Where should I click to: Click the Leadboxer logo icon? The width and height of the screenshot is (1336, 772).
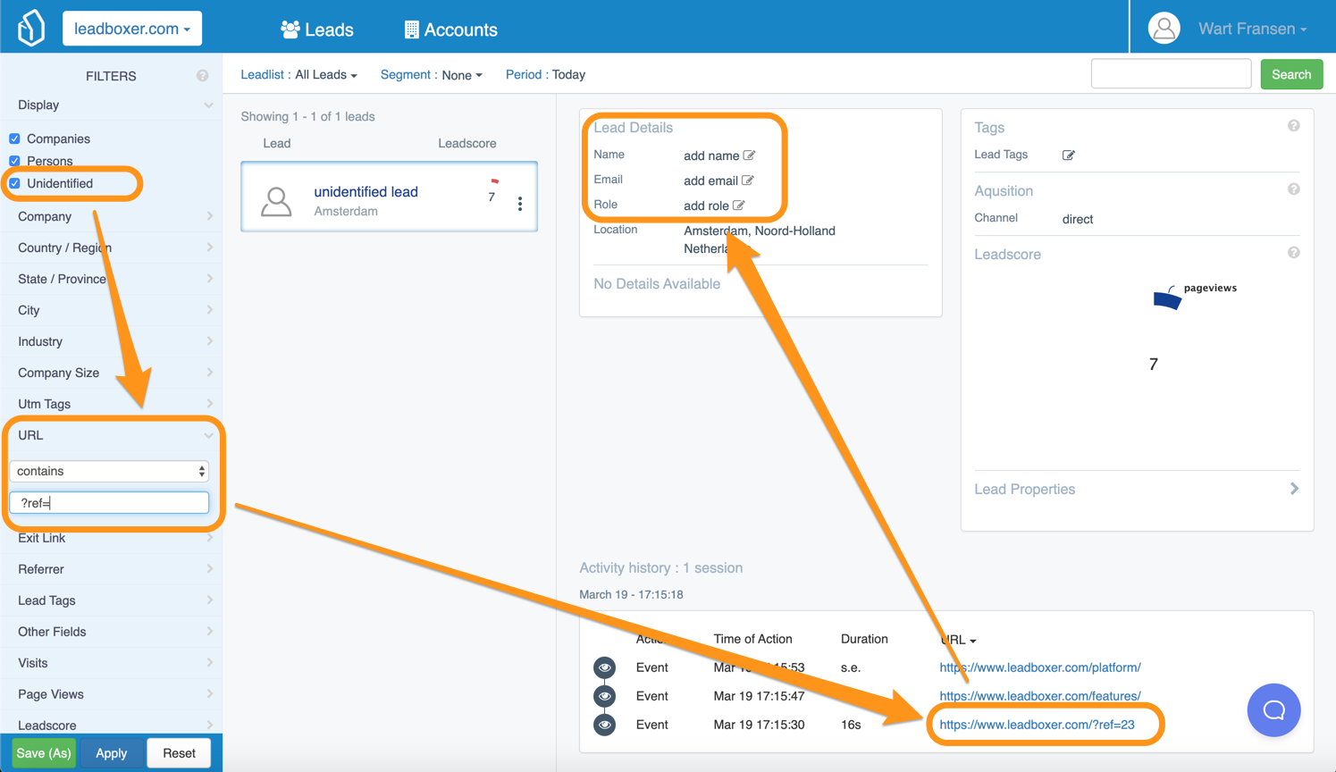pyautogui.click(x=31, y=28)
